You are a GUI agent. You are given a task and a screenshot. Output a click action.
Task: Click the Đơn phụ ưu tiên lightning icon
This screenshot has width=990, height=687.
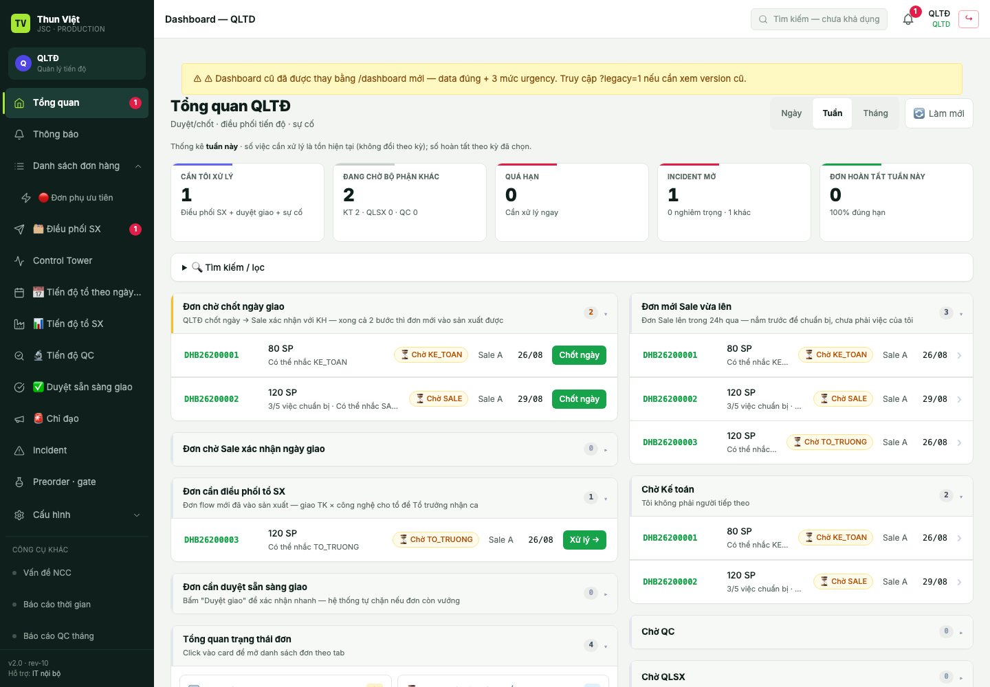click(26, 198)
